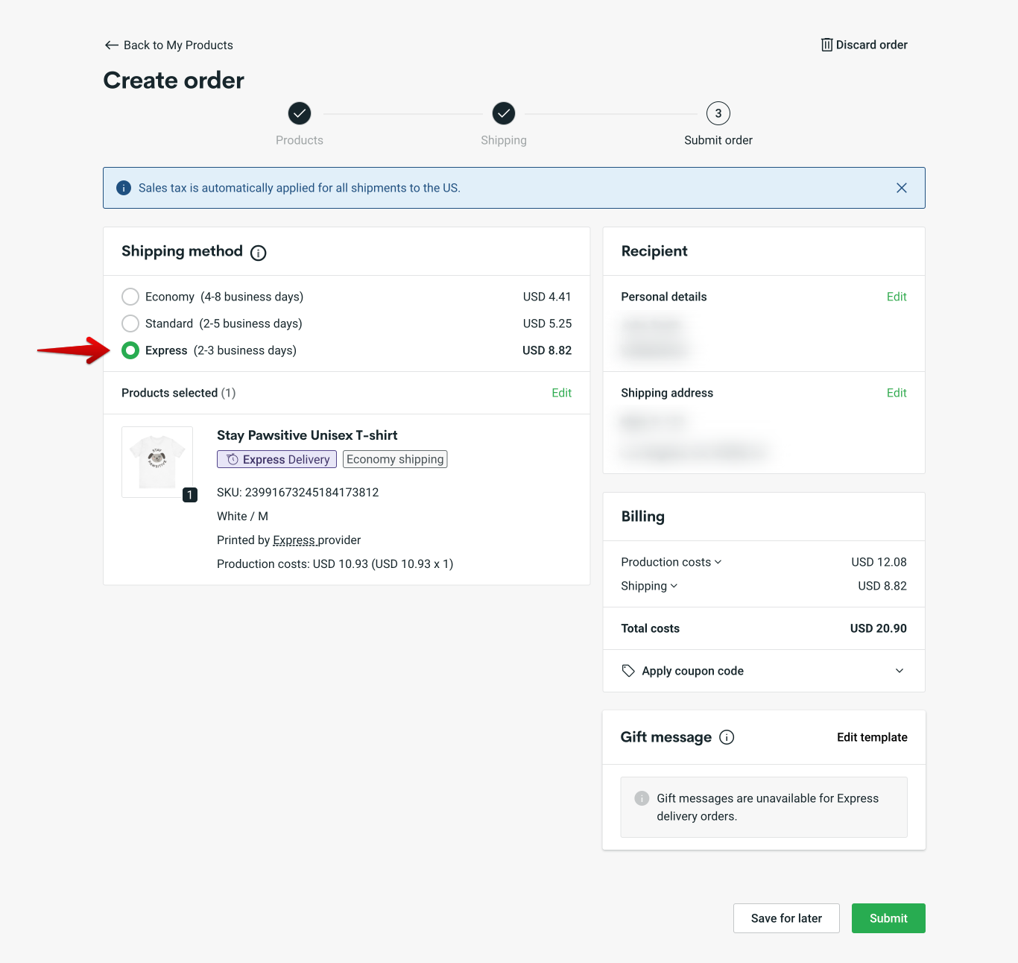The image size is (1018, 963).
Task: Click the green Submit button
Action: point(888,918)
